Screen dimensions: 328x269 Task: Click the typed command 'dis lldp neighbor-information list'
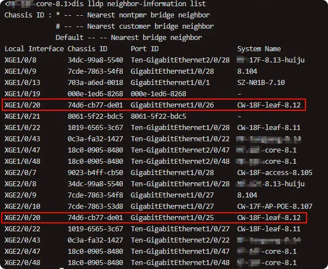139,4
